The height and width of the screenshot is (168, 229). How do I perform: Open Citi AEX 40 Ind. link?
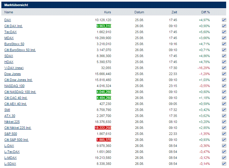tap(16, 104)
